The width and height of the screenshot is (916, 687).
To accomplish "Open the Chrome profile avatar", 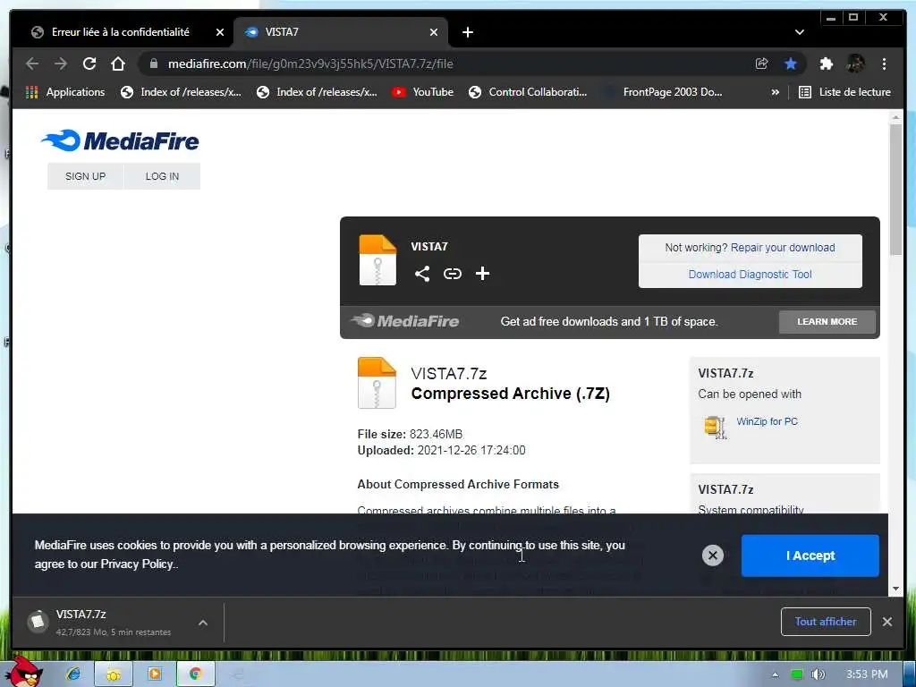I will tap(856, 64).
